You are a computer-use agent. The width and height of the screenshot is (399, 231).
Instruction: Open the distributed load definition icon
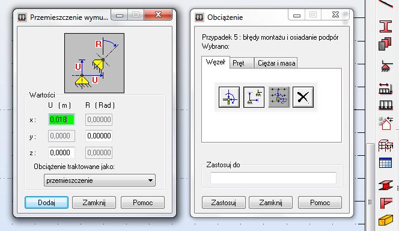pyautogui.click(x=386, y=105)
